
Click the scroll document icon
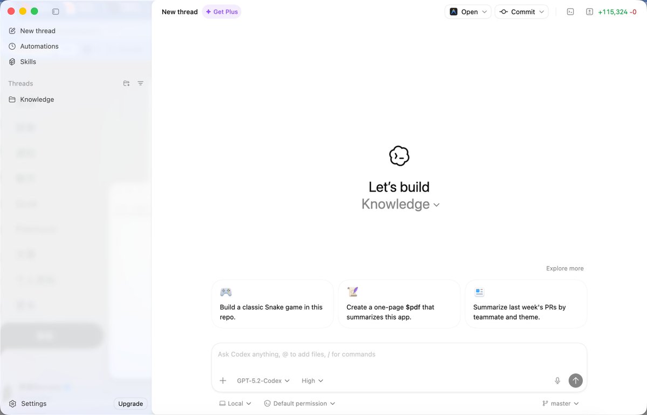click(353, 292)
